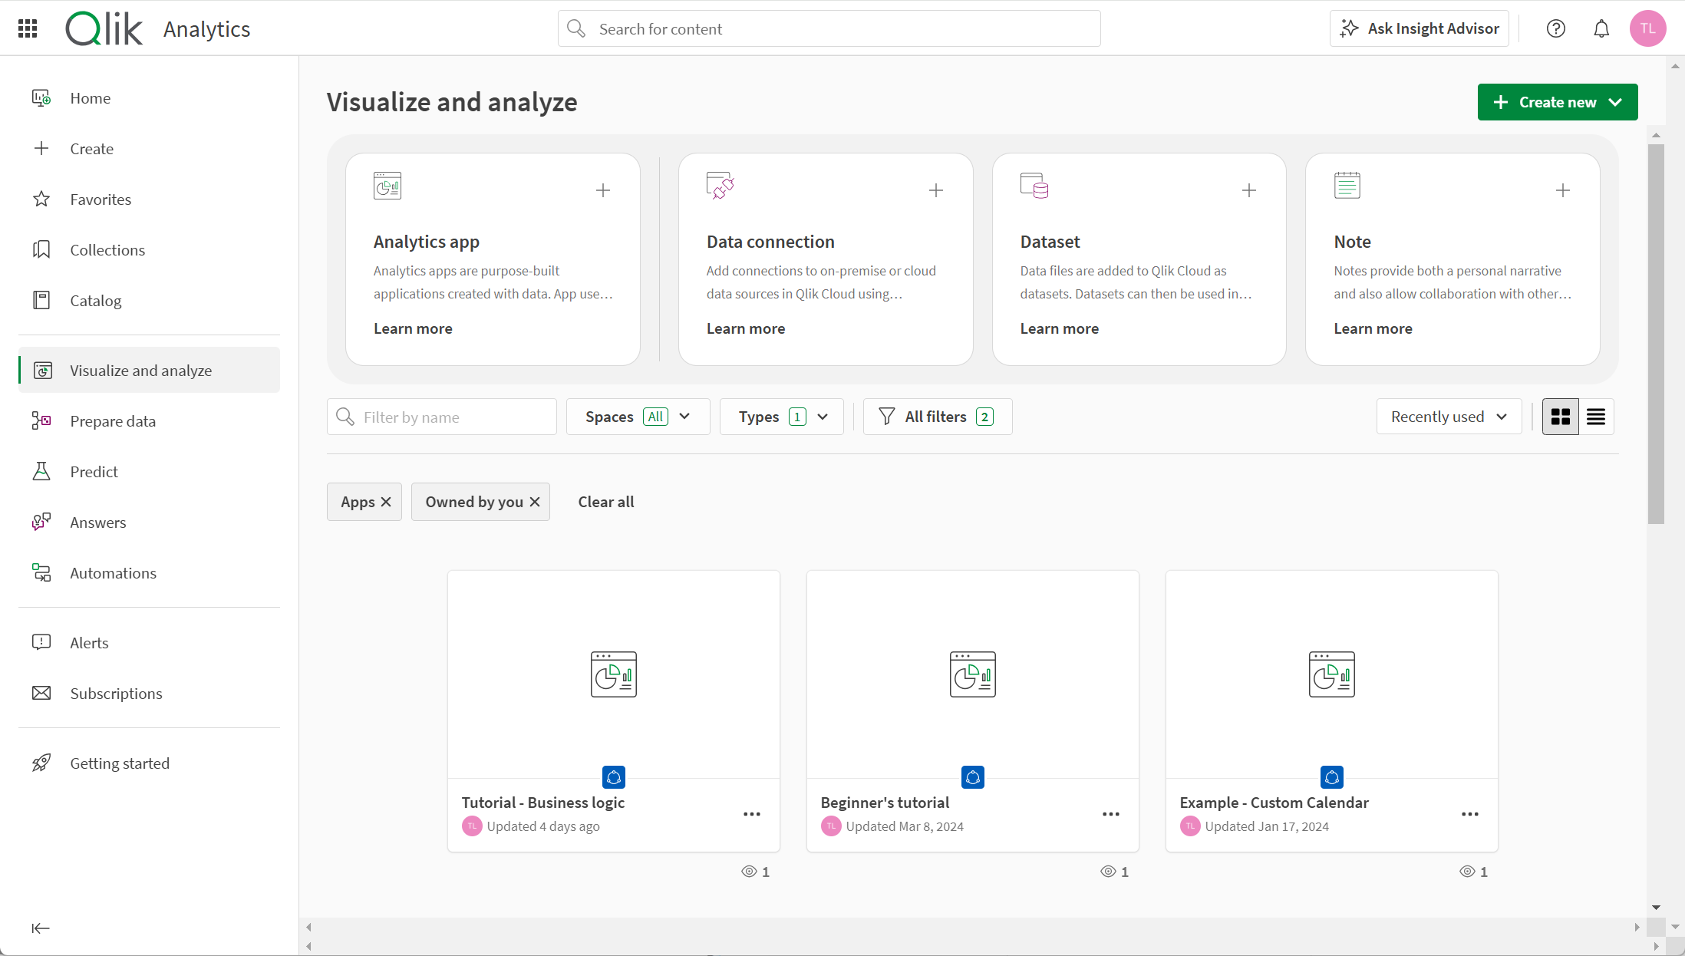Switch to list view
The image size is (1685, 956).
(x=1596, y=417)
